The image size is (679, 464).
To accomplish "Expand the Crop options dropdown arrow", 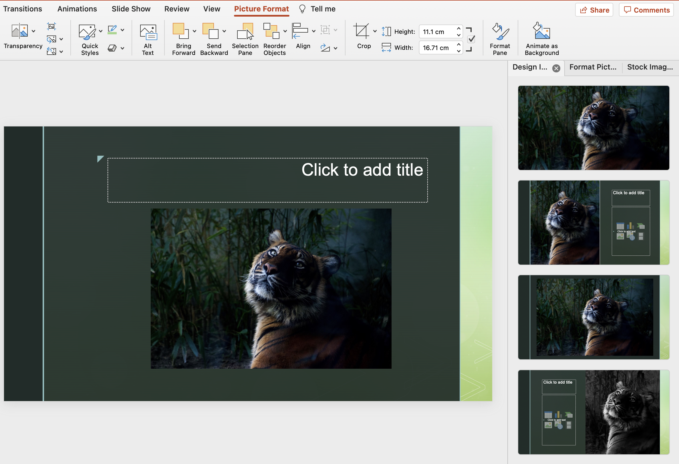I will (x=375, y=31).
